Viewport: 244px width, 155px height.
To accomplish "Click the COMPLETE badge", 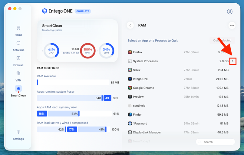I will point(83,11).
